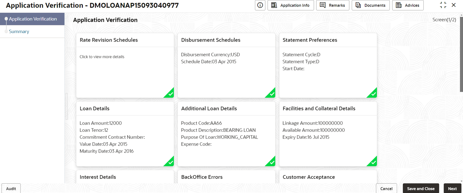Click 'Disbursement Currency:USD' text
Screen dimensions: 463x193
point(210,55)
